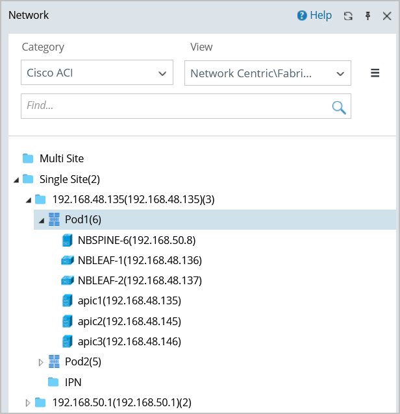Open the Help link
400x414 pixels.
pyautogui.click(x=314, y=16)
